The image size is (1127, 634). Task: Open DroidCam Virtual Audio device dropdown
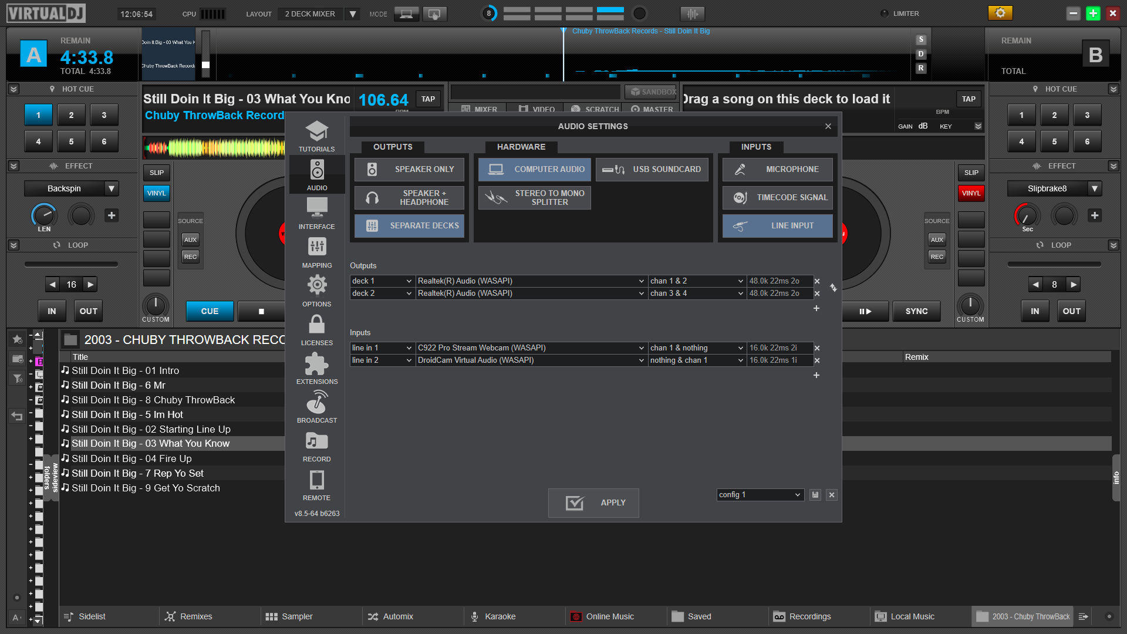point(531,360)
